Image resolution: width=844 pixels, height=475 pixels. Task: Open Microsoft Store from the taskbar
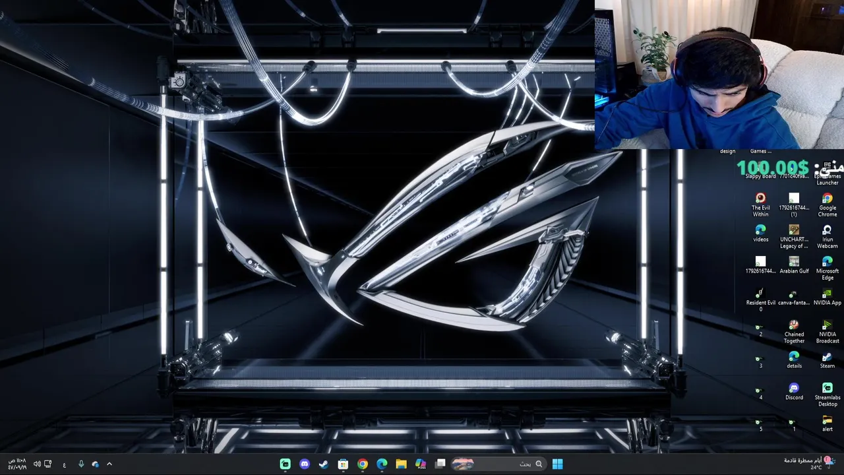tap(343, 464)
